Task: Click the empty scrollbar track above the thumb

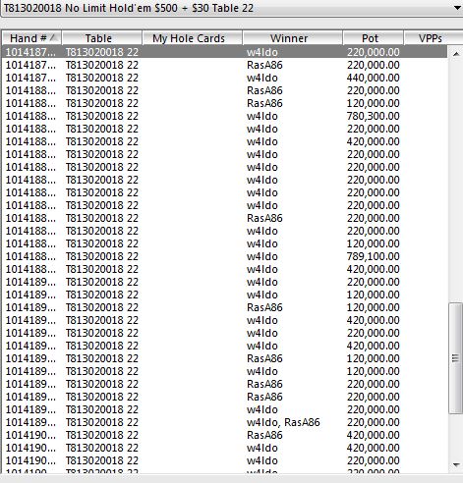Action: [x=455, y=182]
